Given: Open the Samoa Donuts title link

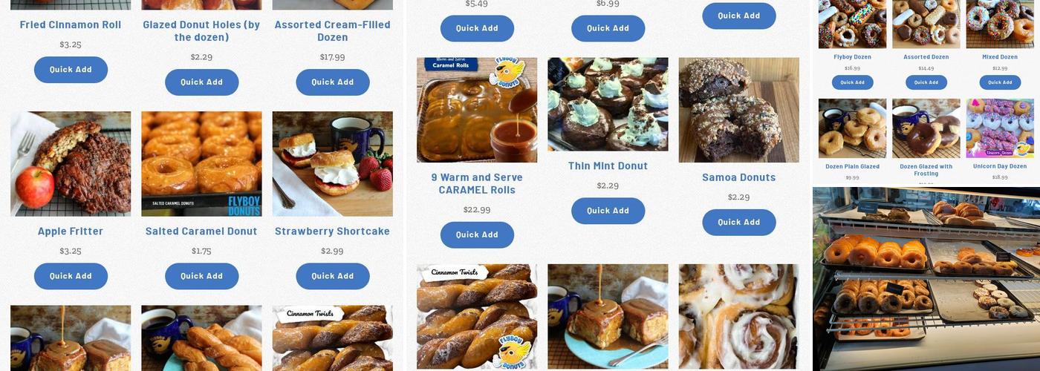Looking at the screenshot, I should (738, 177).
